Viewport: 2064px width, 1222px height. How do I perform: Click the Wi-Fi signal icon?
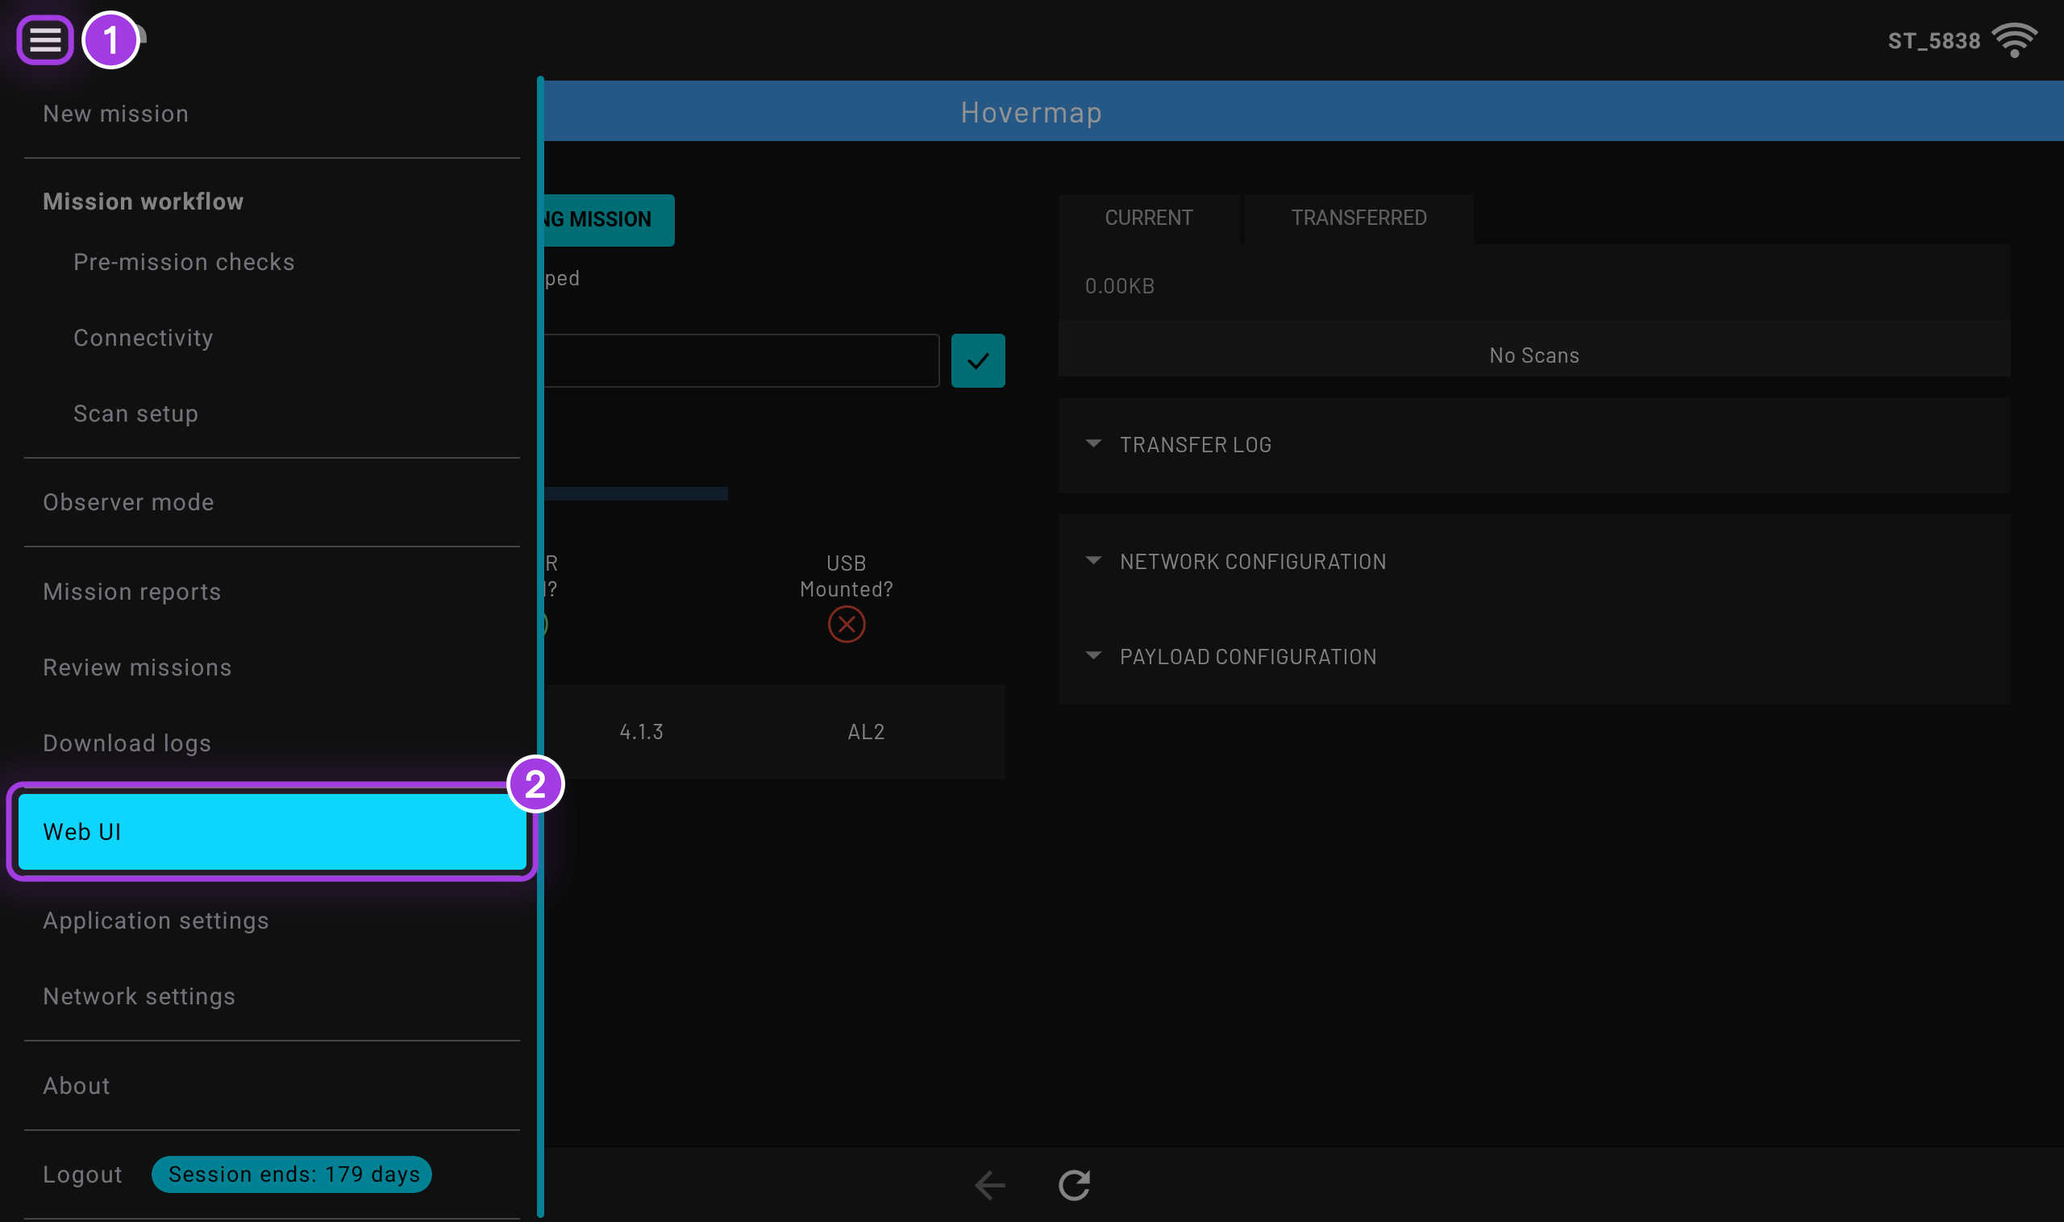click(x=2015, y=40)
